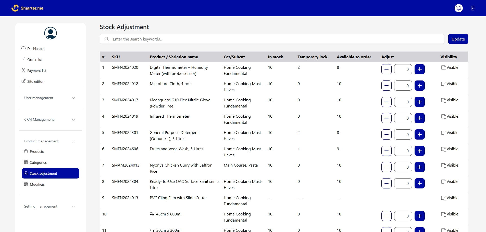The image size is (486, 232).
Task: Increase stock for Infrared Thermometer with plus
Action: [419, 118]
